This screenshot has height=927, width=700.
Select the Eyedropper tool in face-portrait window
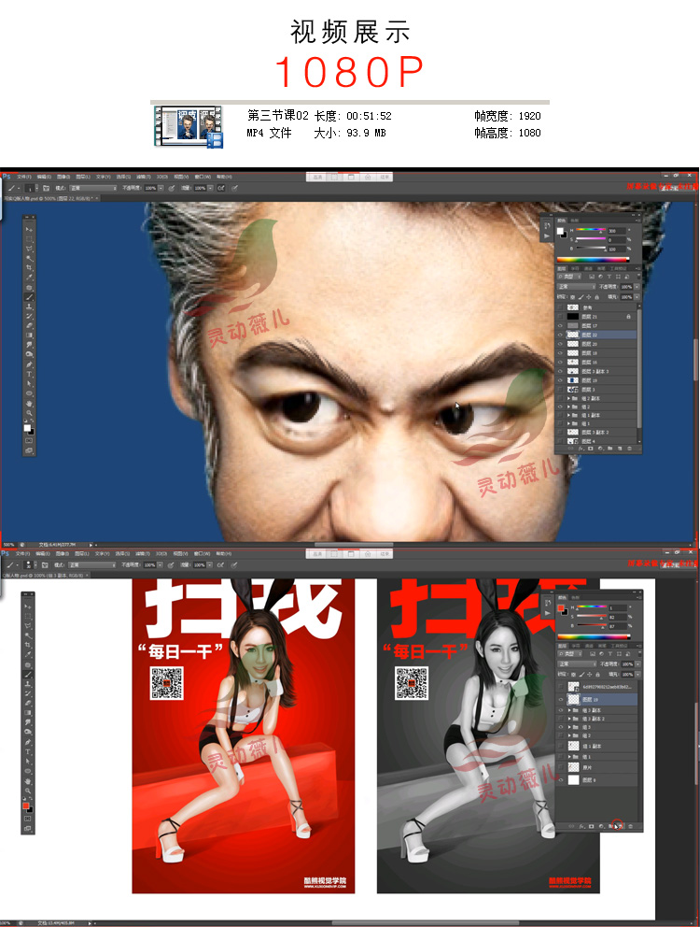29,277
